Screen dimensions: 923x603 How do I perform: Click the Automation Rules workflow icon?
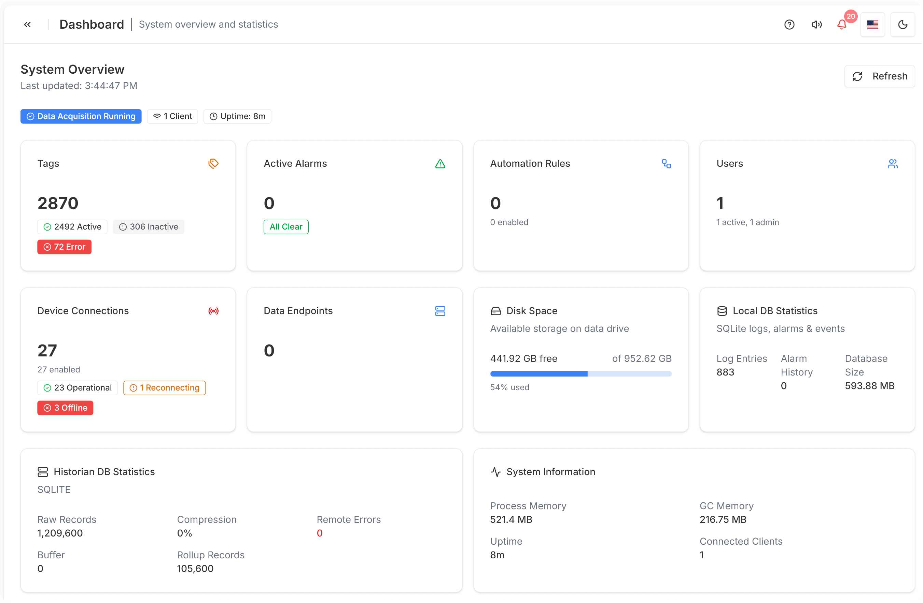pos(666,163)
